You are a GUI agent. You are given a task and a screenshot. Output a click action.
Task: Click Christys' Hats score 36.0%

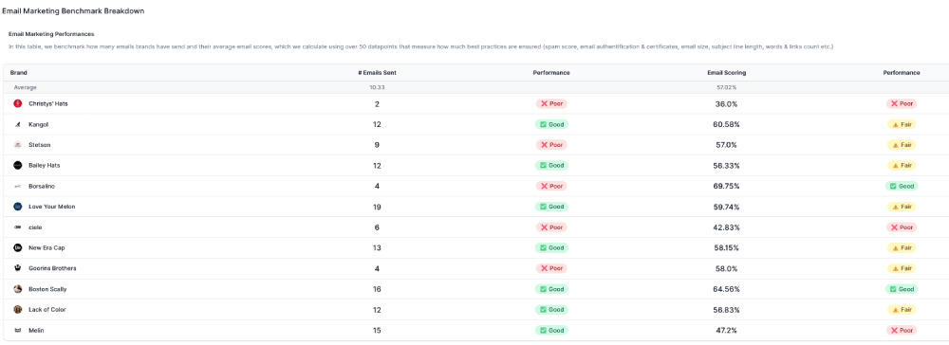726,104
